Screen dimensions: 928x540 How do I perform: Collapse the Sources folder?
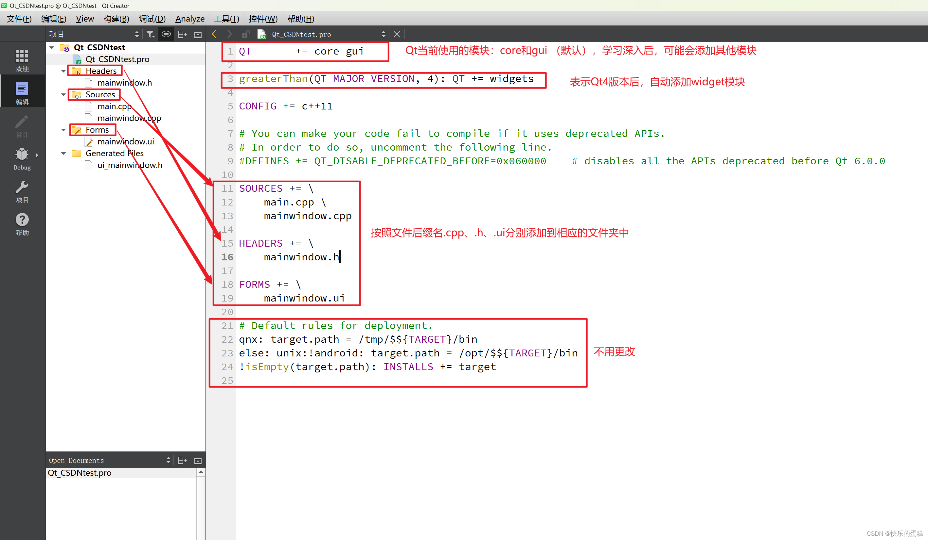pyautogui.click(x=63, y=94)
